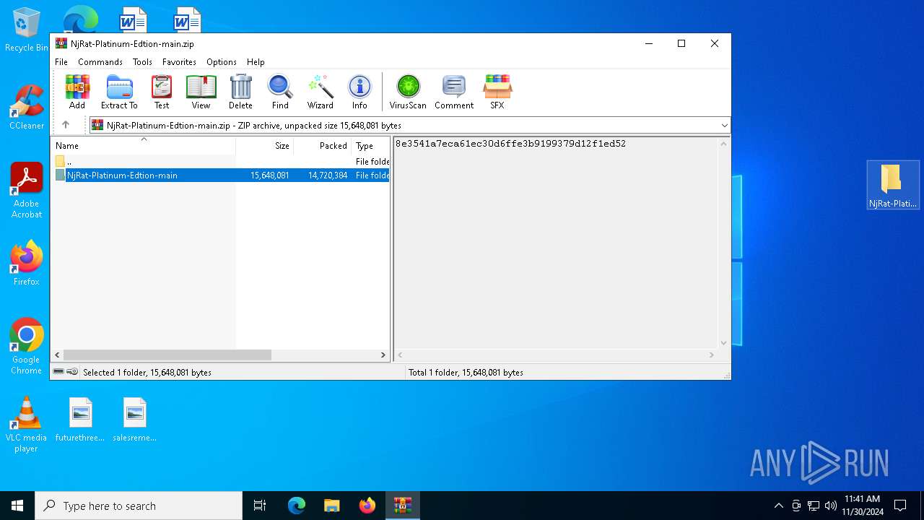Select NjRat-Platinum-Edtion-main folder row
This screenshot has height=520, width=924.
tap(221, 175)
